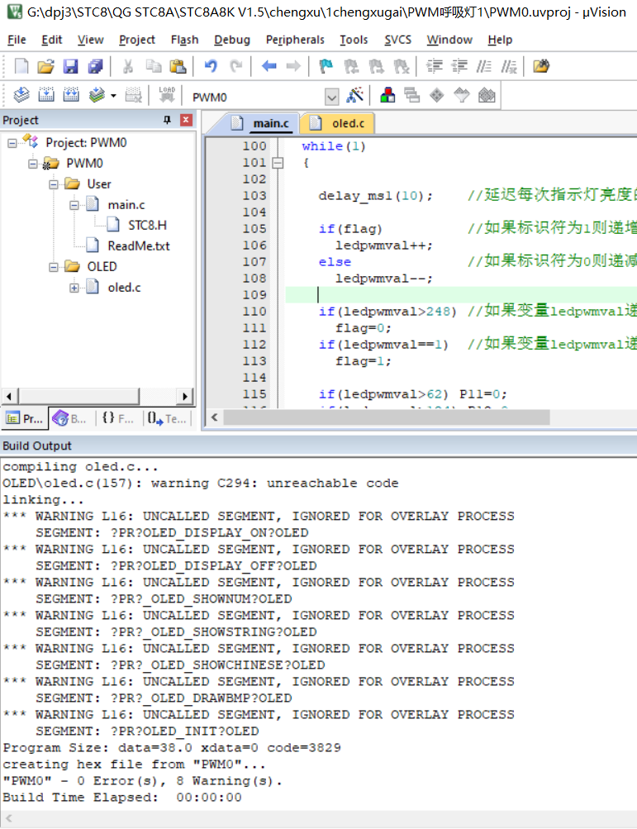This screenshot has width=637, height=829.
Task: Open the Flash menu
Action: coord(184,40)
